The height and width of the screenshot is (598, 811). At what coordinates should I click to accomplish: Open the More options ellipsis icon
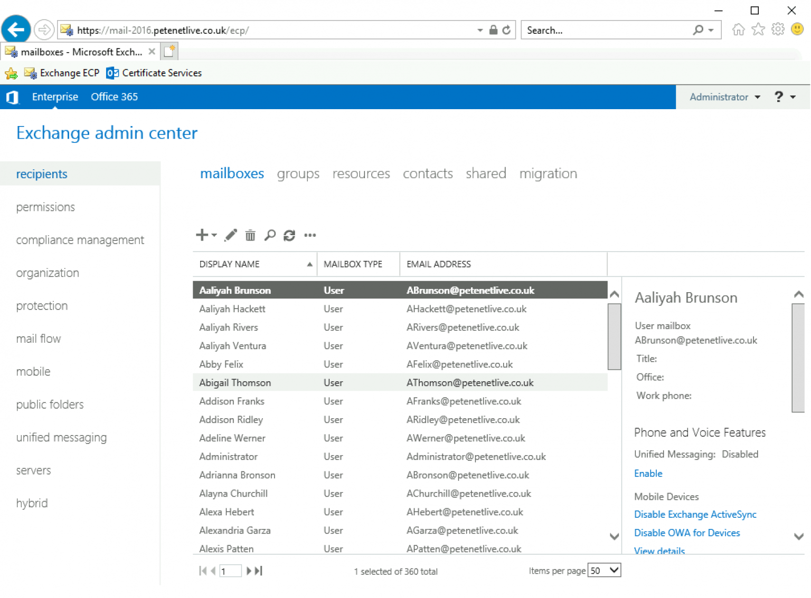point(310,236)
